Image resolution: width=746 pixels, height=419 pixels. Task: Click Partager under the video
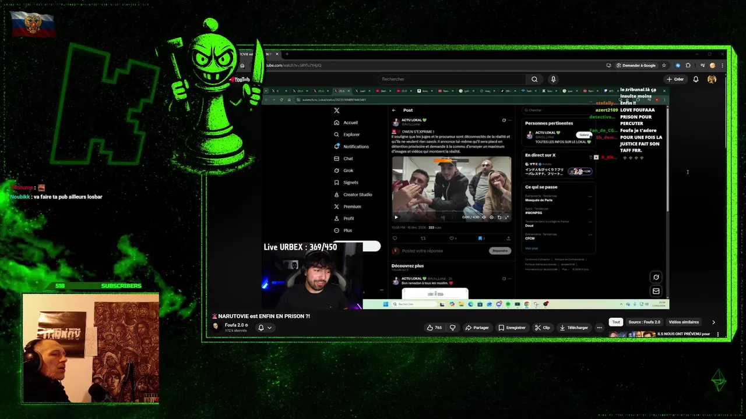point(477,328)
